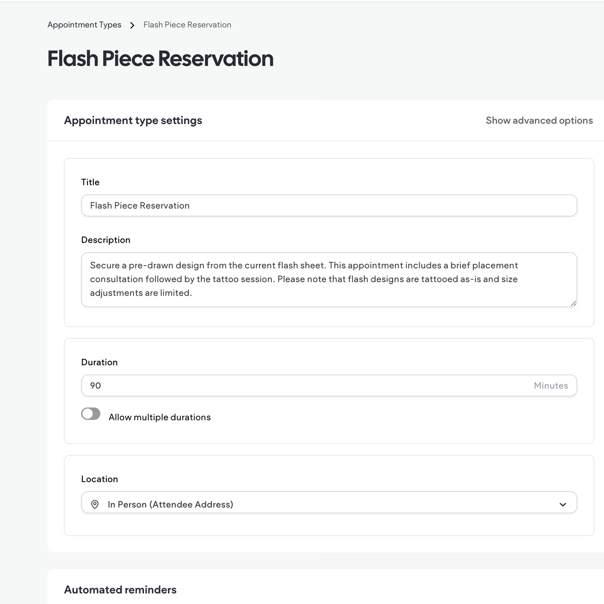Image resolution: width=604 pixels, height=604 pixels.
Task: Click the location pin icon
Action: 95,504
